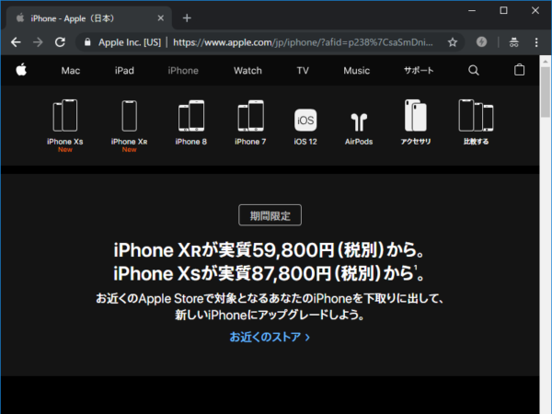Select the iPhone XR product icon
Image resolution: width=552 pixels, height=414 pixels.
[x=129, y=117]
